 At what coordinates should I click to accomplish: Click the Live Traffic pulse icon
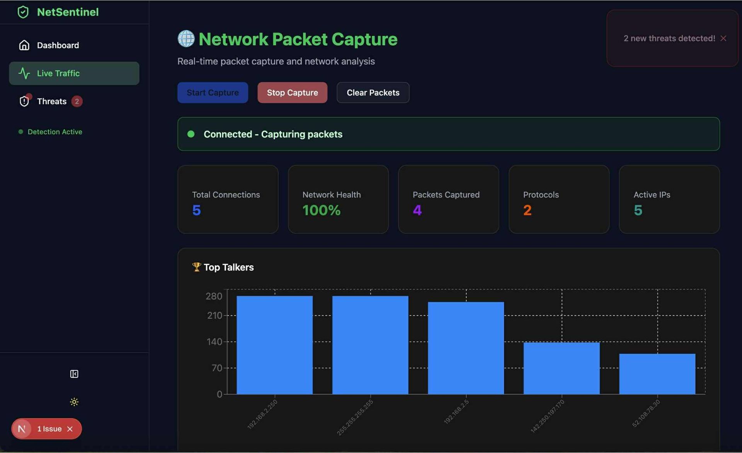pos(24,73)
